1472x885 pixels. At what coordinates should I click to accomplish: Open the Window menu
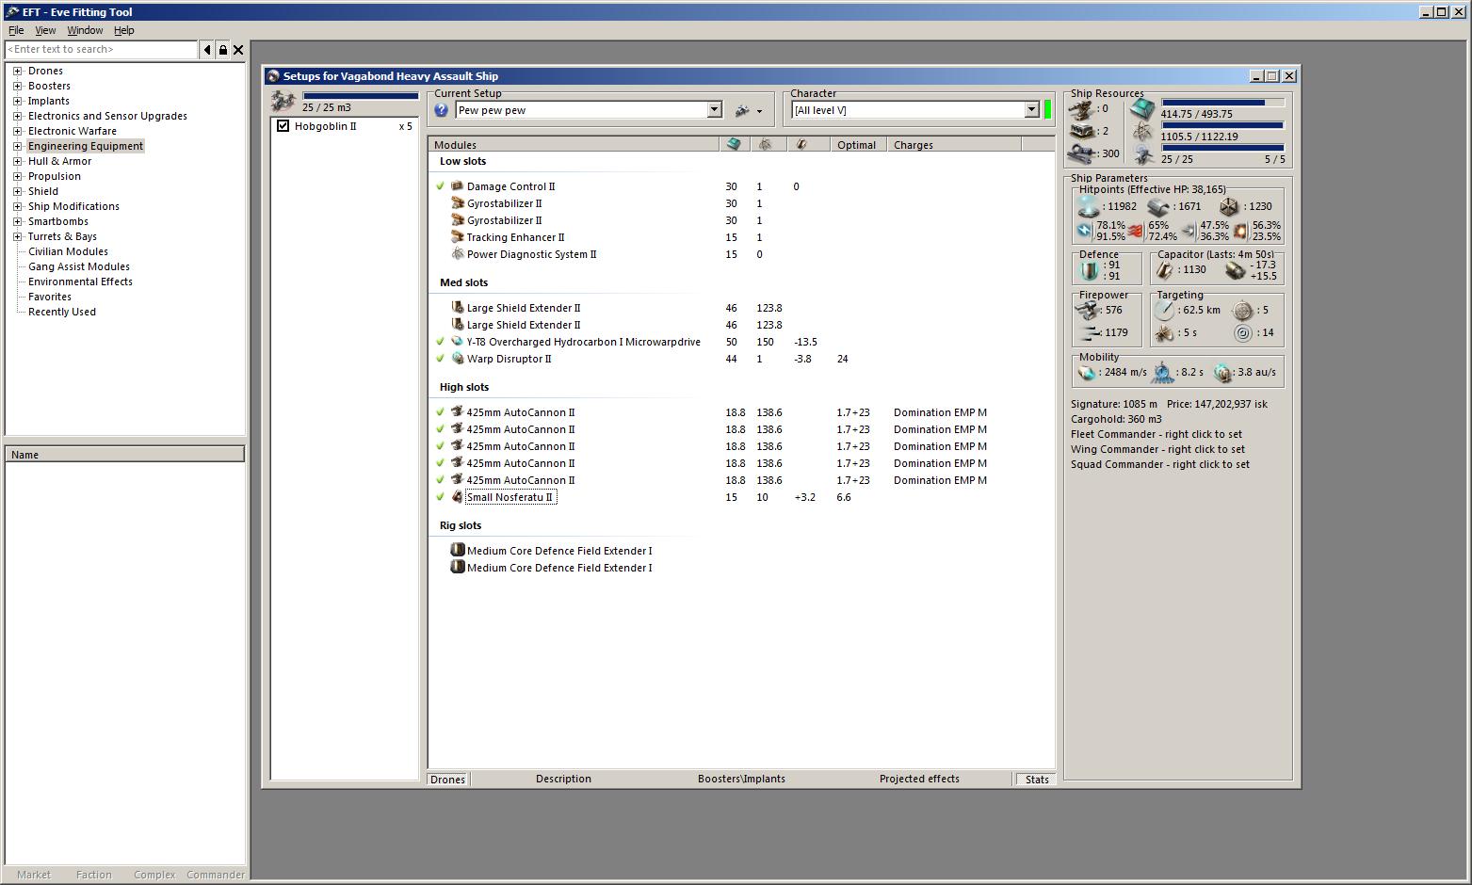pos(85,31)
